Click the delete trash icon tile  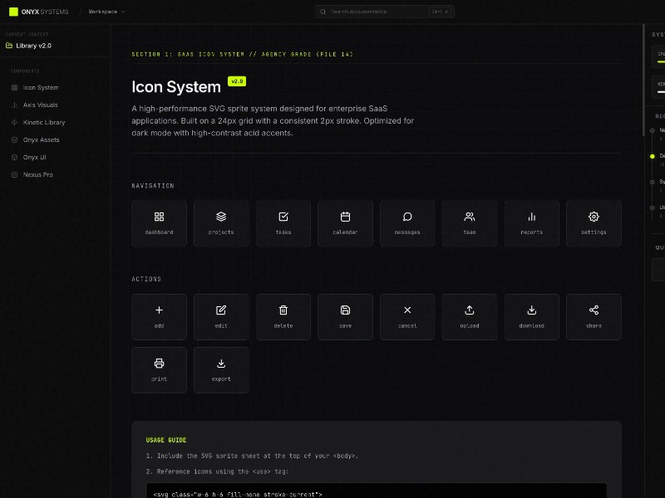coord(283,317)
